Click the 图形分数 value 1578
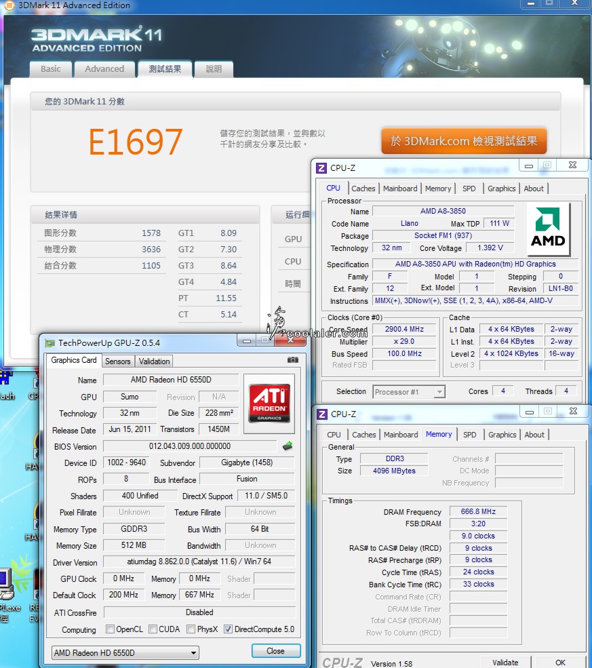 [x=151, y=233]
